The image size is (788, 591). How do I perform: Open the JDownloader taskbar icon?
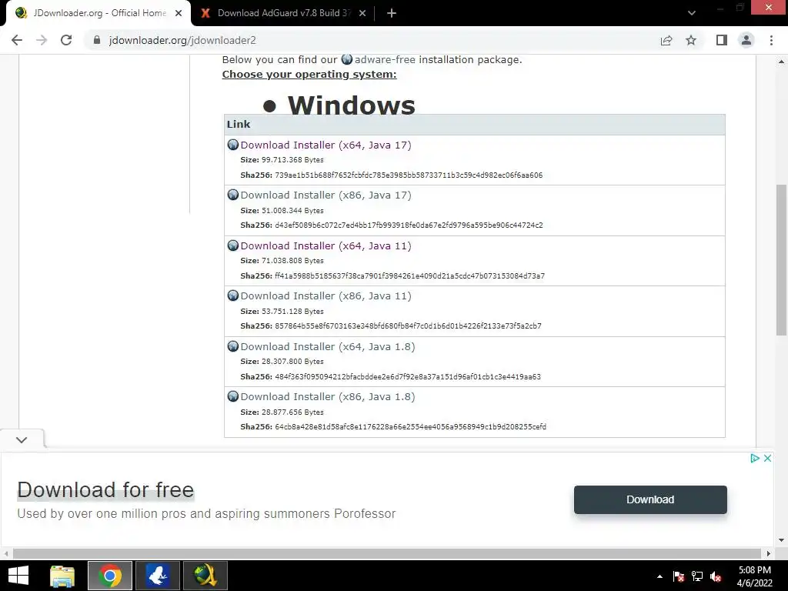[205, 576]
